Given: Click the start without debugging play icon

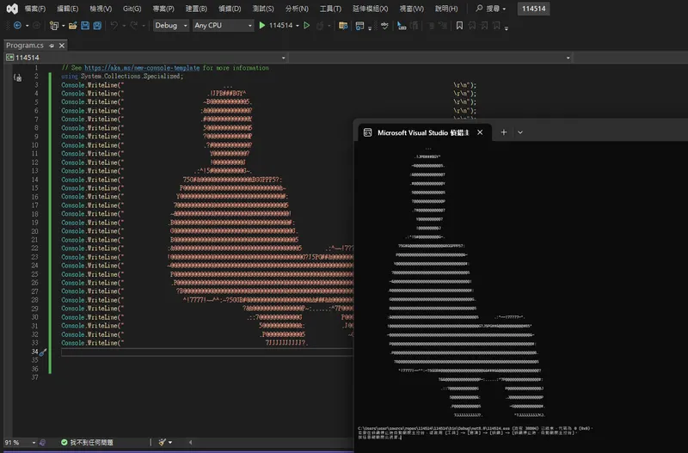Looking at the screenshot, I should pos(307,26).
